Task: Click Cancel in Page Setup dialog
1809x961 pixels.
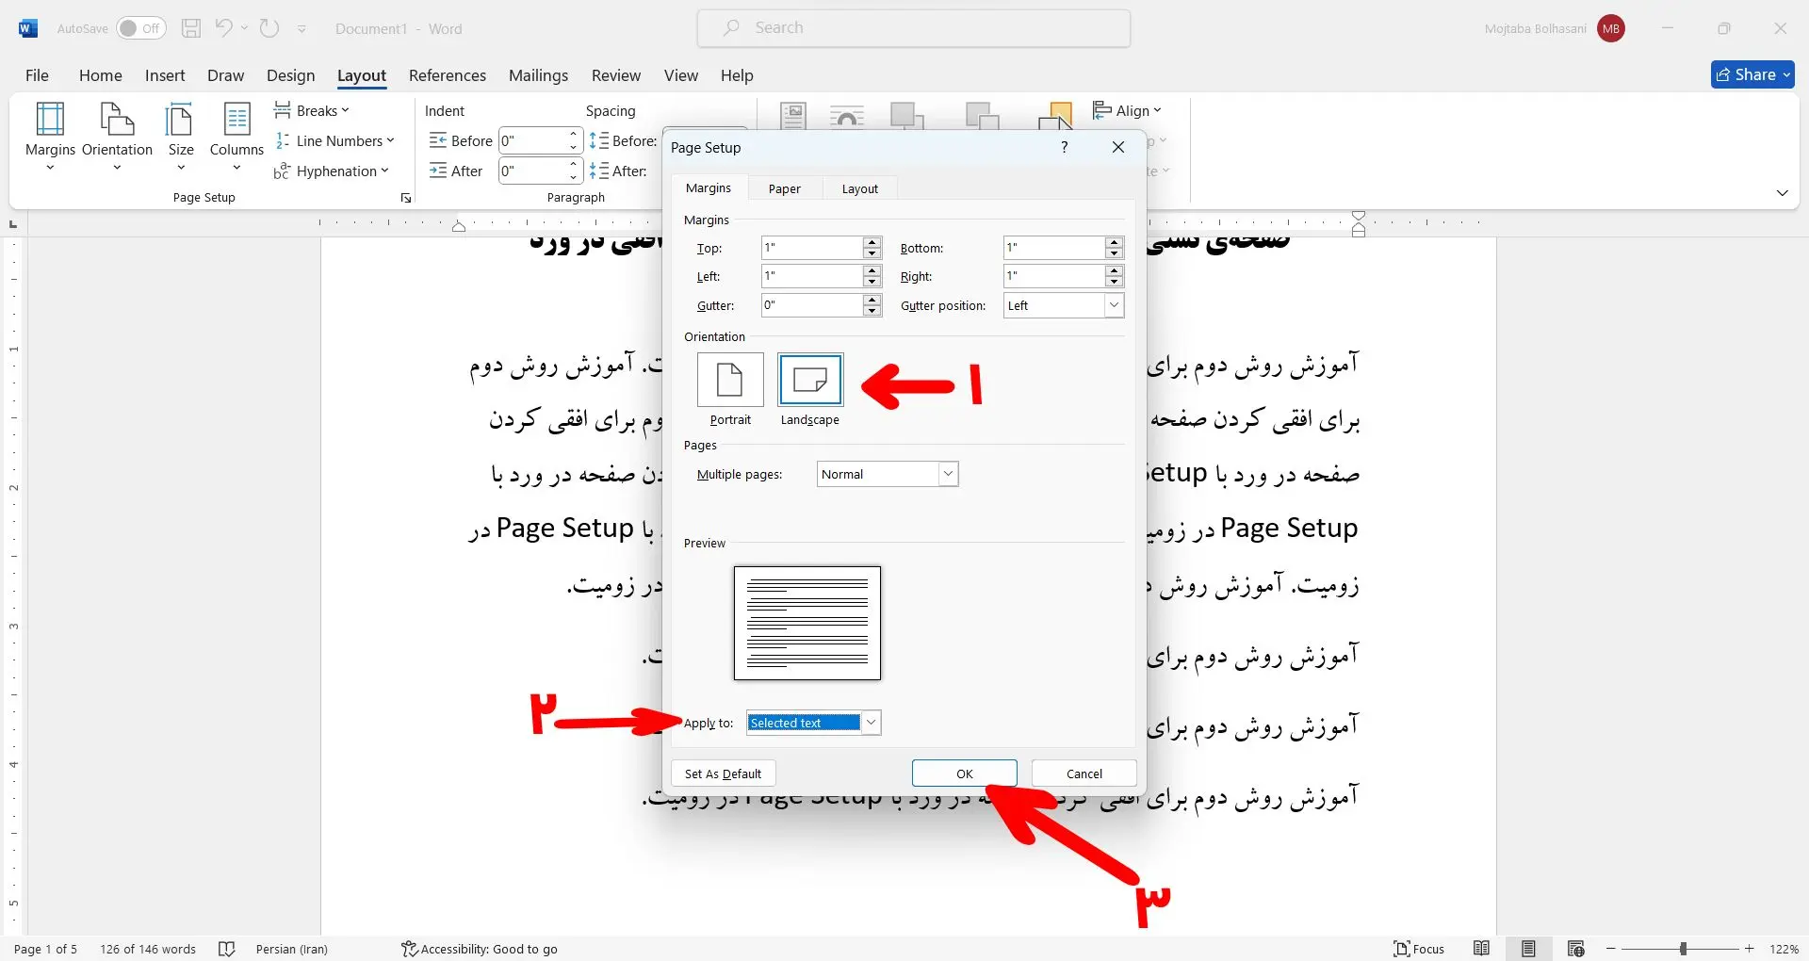Action: pyautogui.click(x=1084, y=774)
